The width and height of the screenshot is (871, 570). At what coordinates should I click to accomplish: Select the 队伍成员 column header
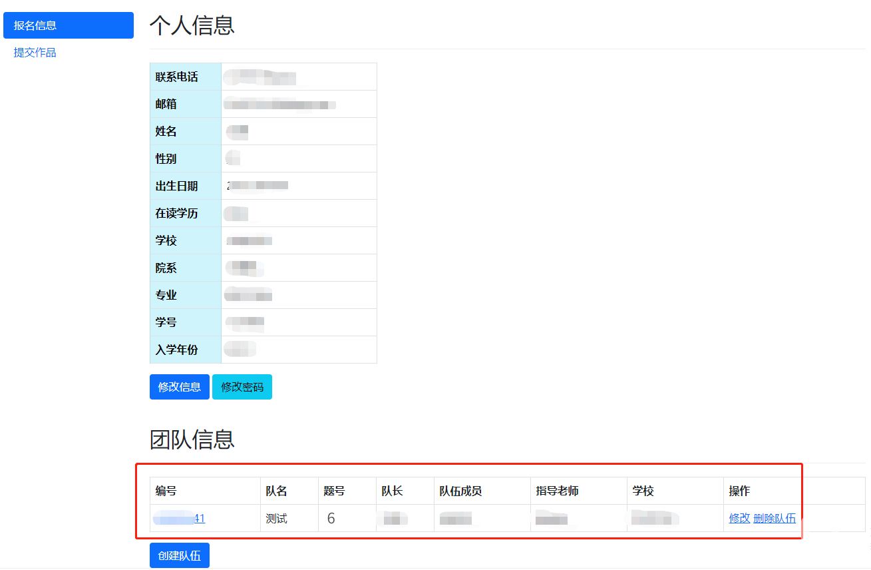pyautogui.click(x=460, y=491)
